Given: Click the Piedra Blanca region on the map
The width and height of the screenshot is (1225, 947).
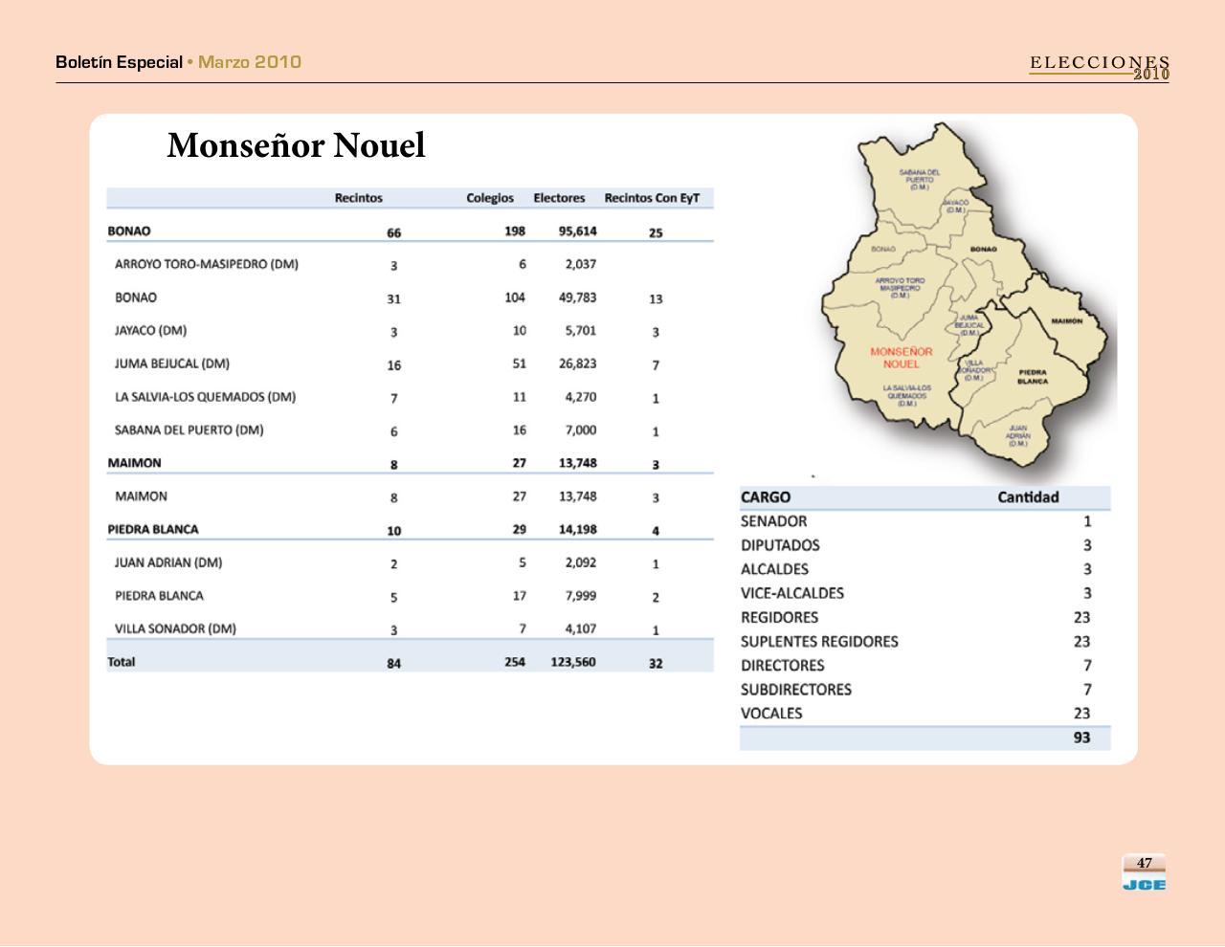Looking at the screenshot, I should point(1032,376).
